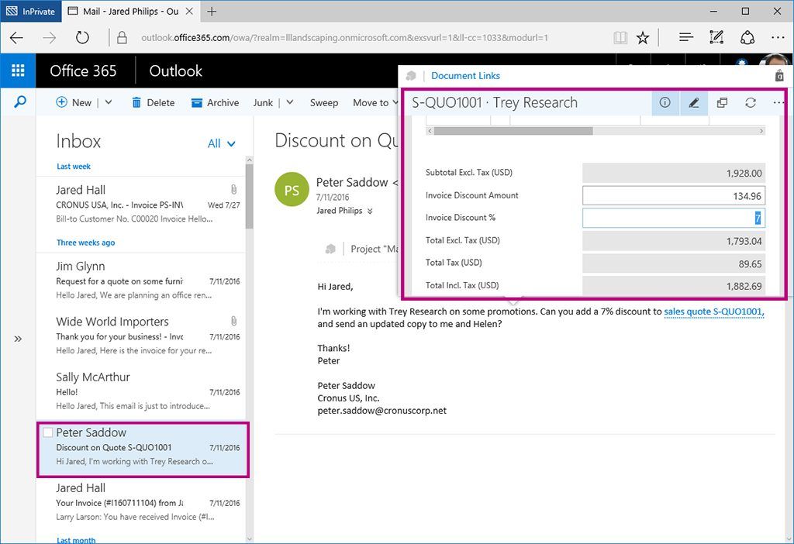Screen dimensions: 794x544
Task: Click the quote panel scrollbar right arrow
Action: coord(761,131)
